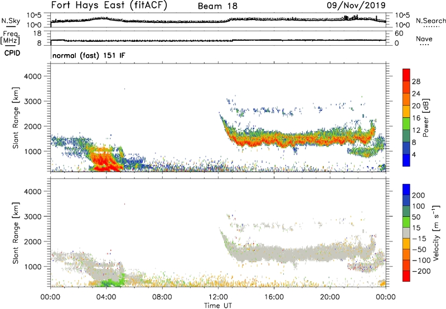Click the dotted line sample under Nave

[x=425, y=45]
